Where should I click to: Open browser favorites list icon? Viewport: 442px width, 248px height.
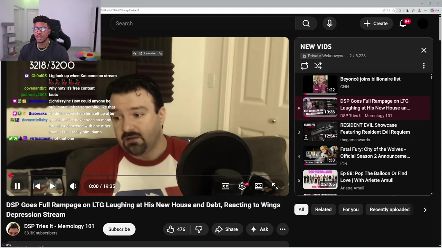coord(413,10)
